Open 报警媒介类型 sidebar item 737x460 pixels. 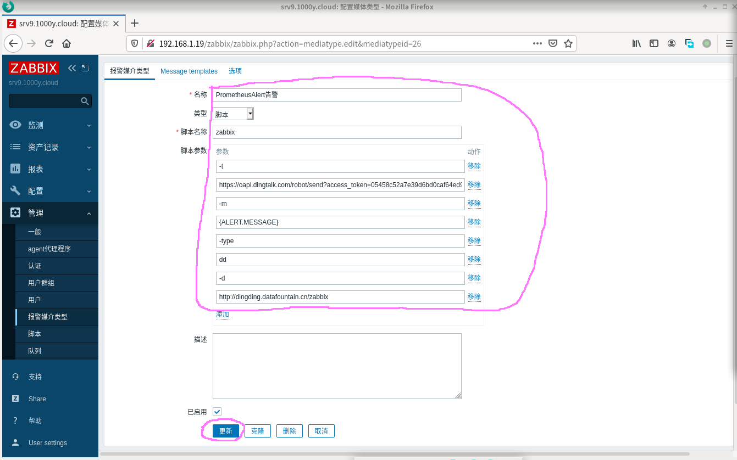[57, 317]
